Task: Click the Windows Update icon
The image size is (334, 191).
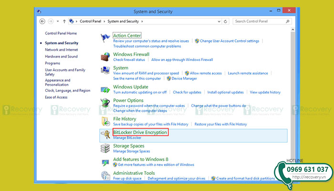Action: [105, 90]
